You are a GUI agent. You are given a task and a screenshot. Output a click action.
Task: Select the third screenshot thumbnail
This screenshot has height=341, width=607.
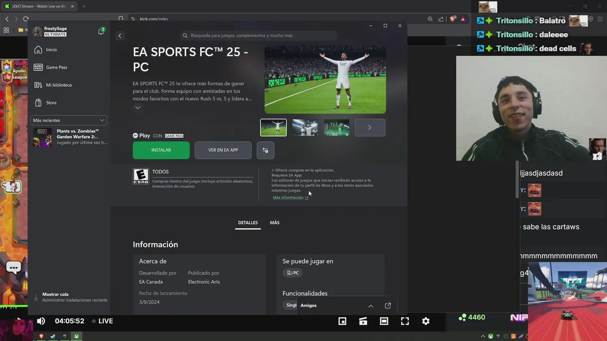337,127
